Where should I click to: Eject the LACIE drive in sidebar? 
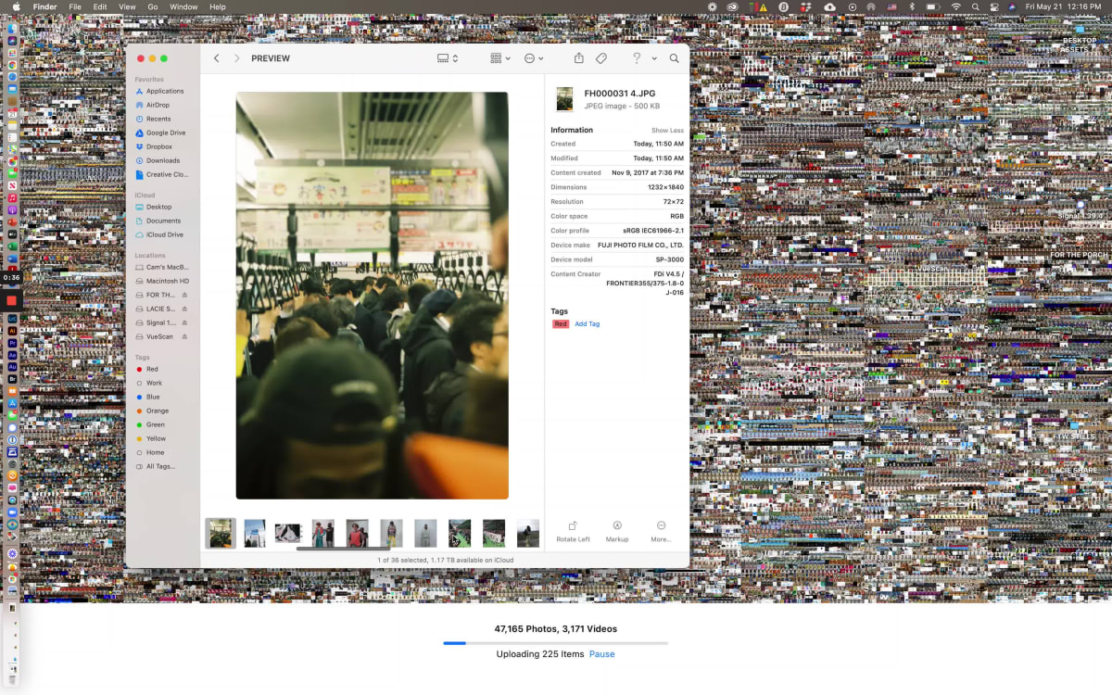click(x=184, y=309)
